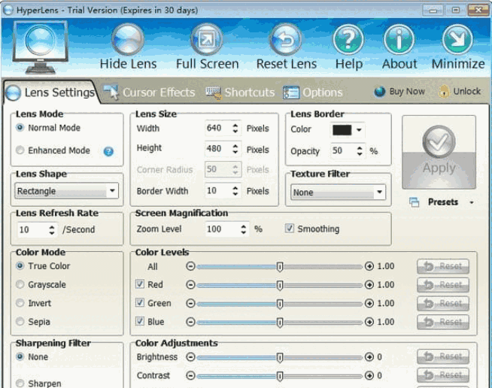492x388 pixels.
Task: Reset the Red color level
Action: coord(443,285)
